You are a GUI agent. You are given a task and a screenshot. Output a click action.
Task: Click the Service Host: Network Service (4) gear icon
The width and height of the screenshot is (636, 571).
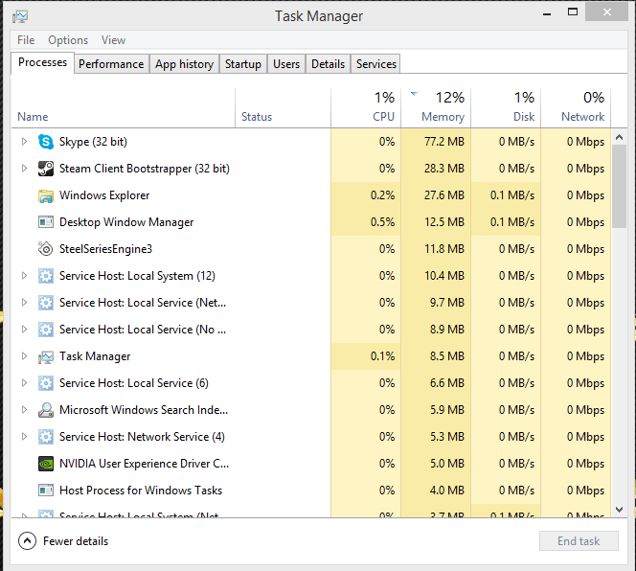coord(46,437)
